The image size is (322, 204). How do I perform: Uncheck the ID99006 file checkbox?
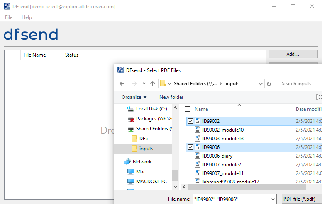[190, 147]
